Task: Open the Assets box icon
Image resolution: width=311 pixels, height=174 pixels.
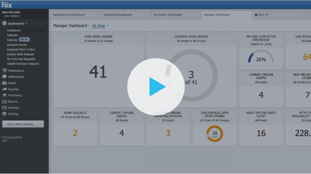Action: click(x=4, y=83)
